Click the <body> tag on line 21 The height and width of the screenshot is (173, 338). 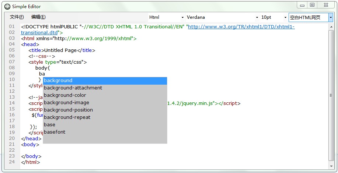pos(30,145)
